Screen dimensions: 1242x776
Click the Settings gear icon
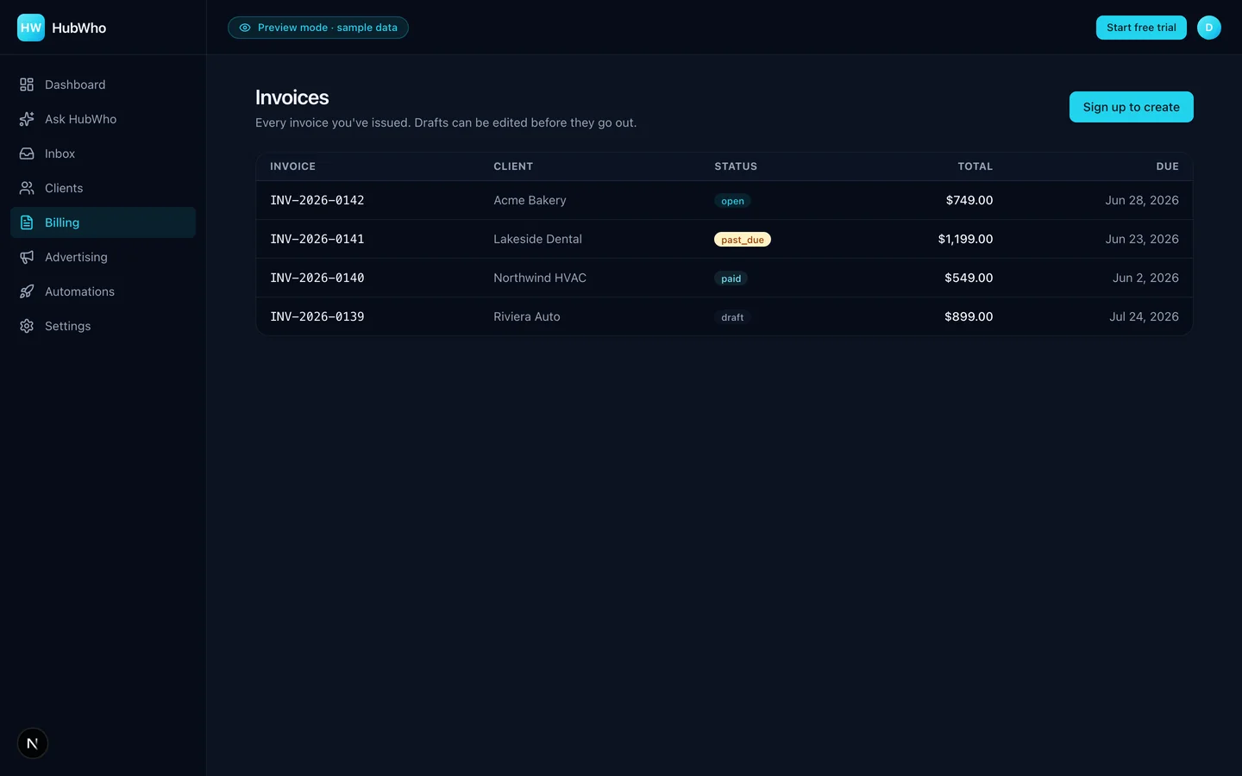27,326
